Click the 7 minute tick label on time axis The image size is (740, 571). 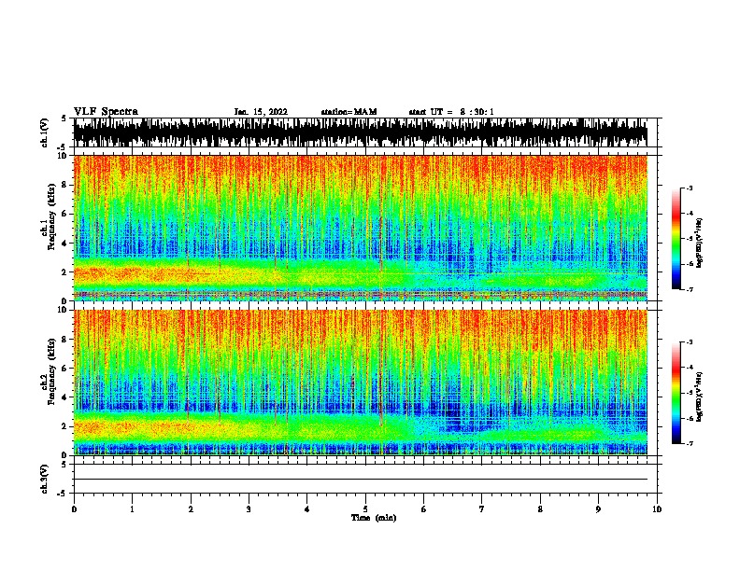click(x=482, y=509)
